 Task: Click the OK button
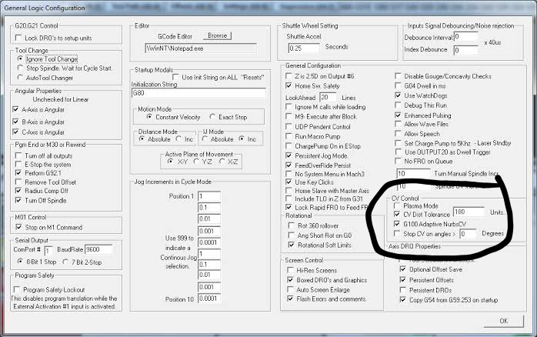coord(503,322)
